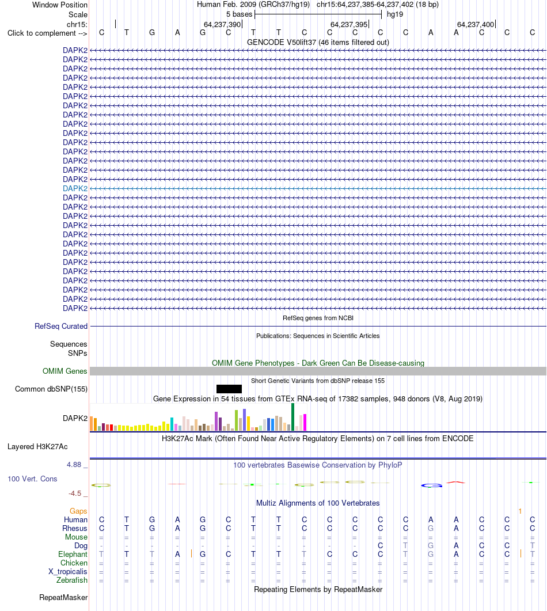Click the black Common dbSNP variant block
The height and width of the screenshot is (611, 547).
(229, 389)
